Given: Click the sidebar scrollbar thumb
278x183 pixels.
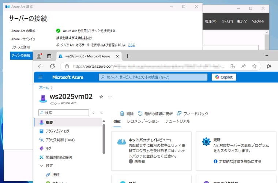Looking at the screenshot, I should pos(104,139).
